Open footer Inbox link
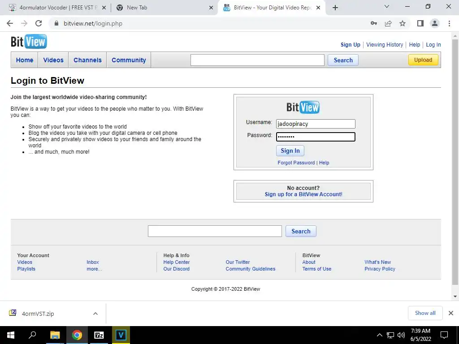This screenshot has height=344, width=459. click(x=93, y=262)
